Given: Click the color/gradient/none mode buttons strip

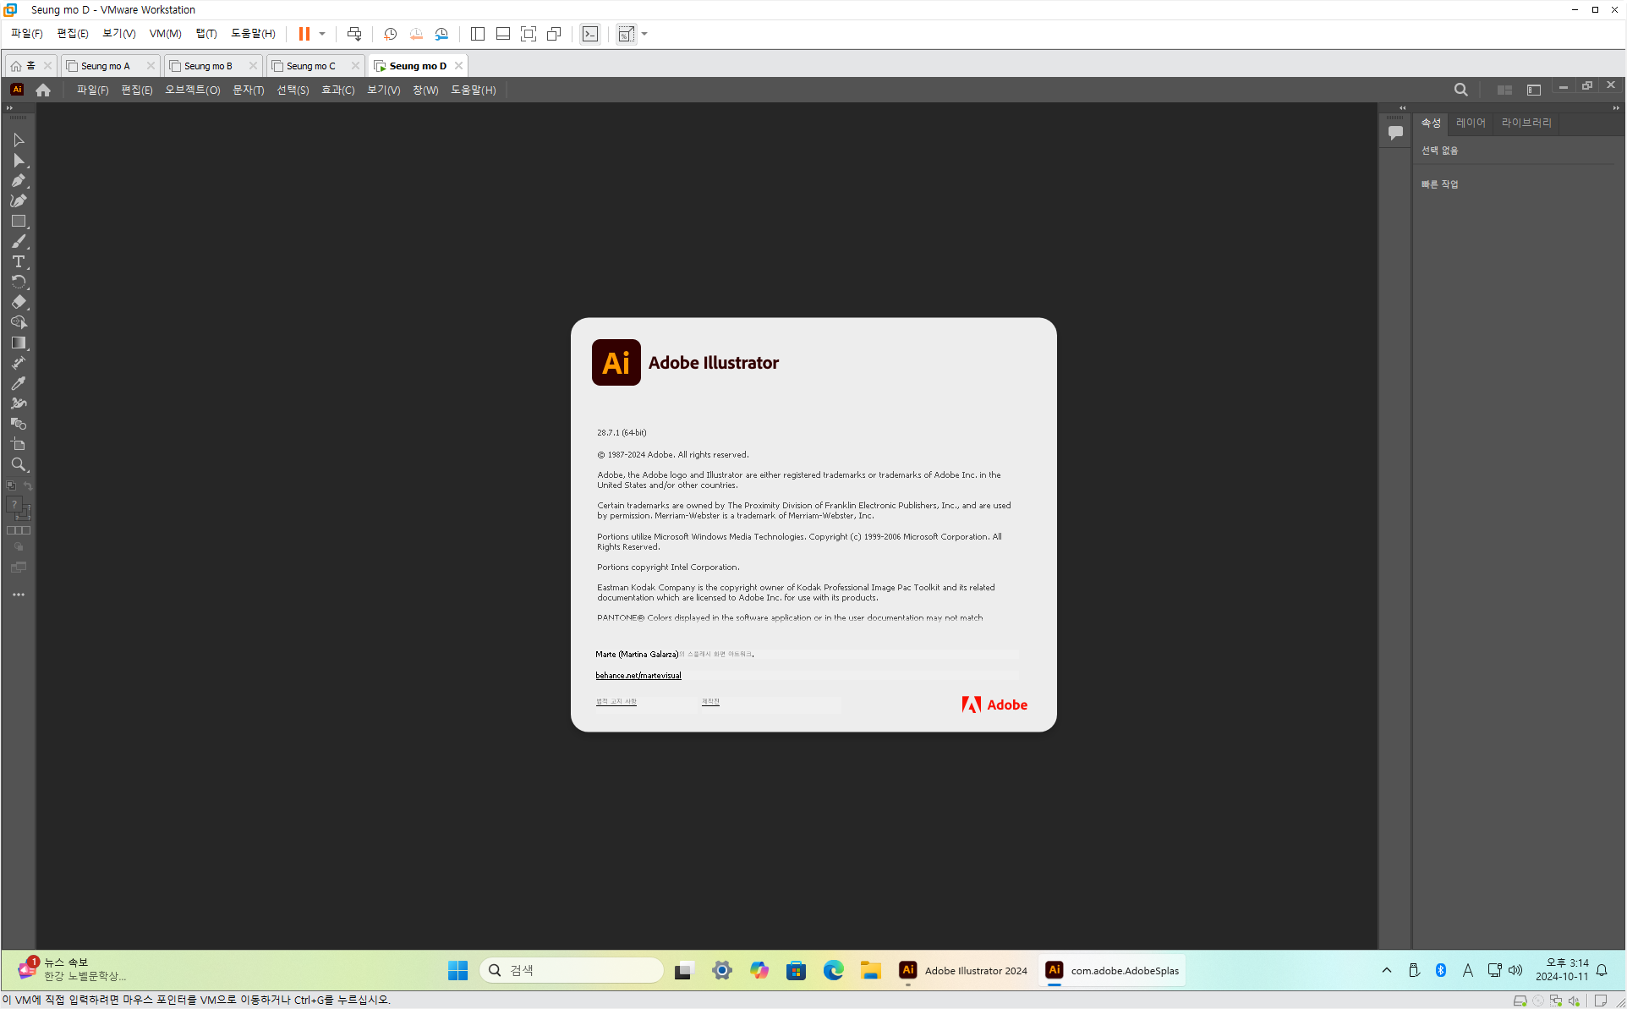Looking at the screenshot, I should pos(19,530).
